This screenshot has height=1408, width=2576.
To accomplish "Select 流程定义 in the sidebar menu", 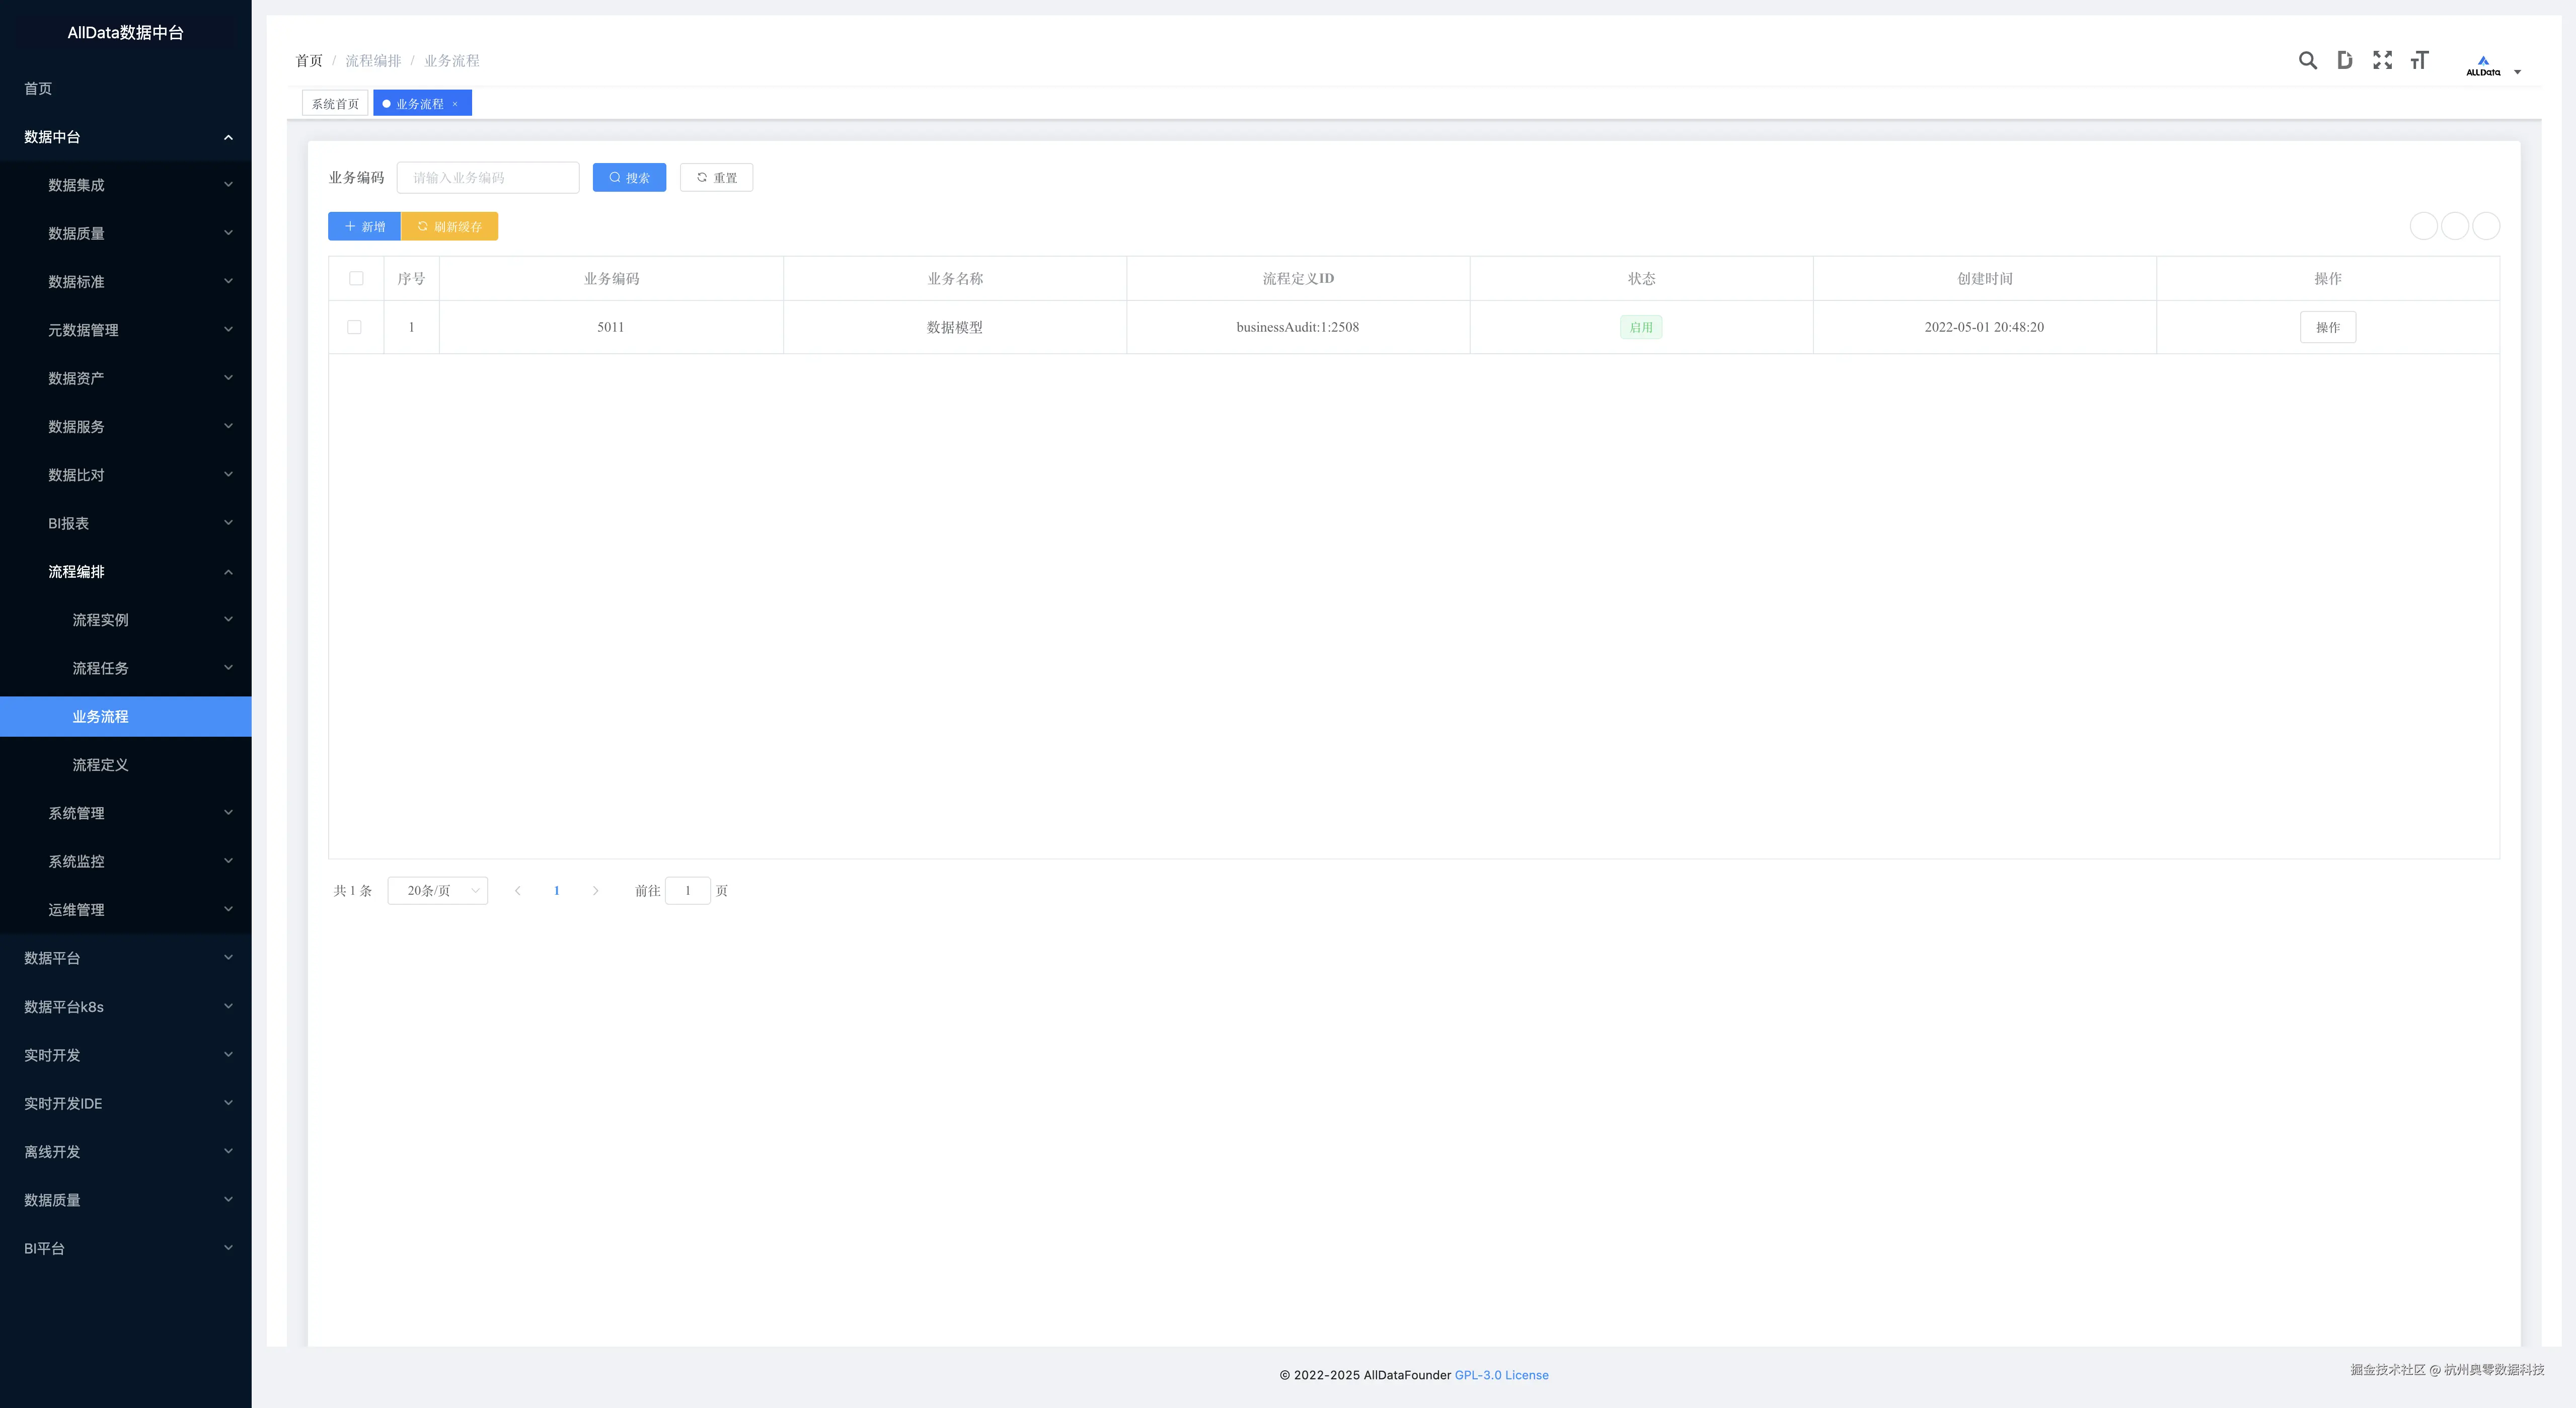I will point(100,765).
